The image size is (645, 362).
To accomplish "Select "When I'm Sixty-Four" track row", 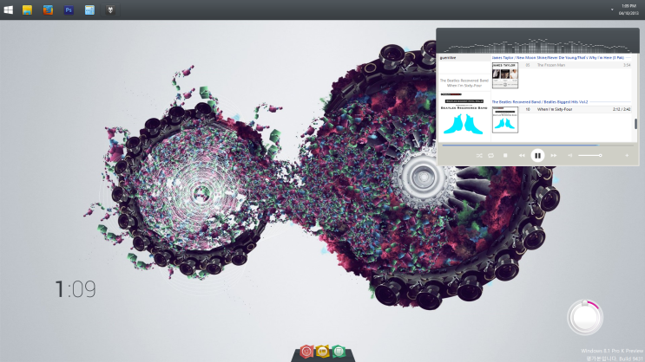I will [564, 110].
